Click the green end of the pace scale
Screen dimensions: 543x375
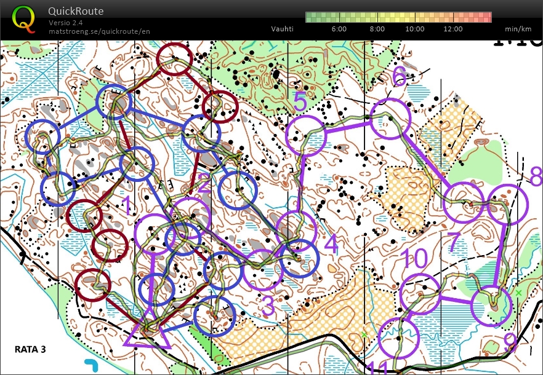coord(311,17)
